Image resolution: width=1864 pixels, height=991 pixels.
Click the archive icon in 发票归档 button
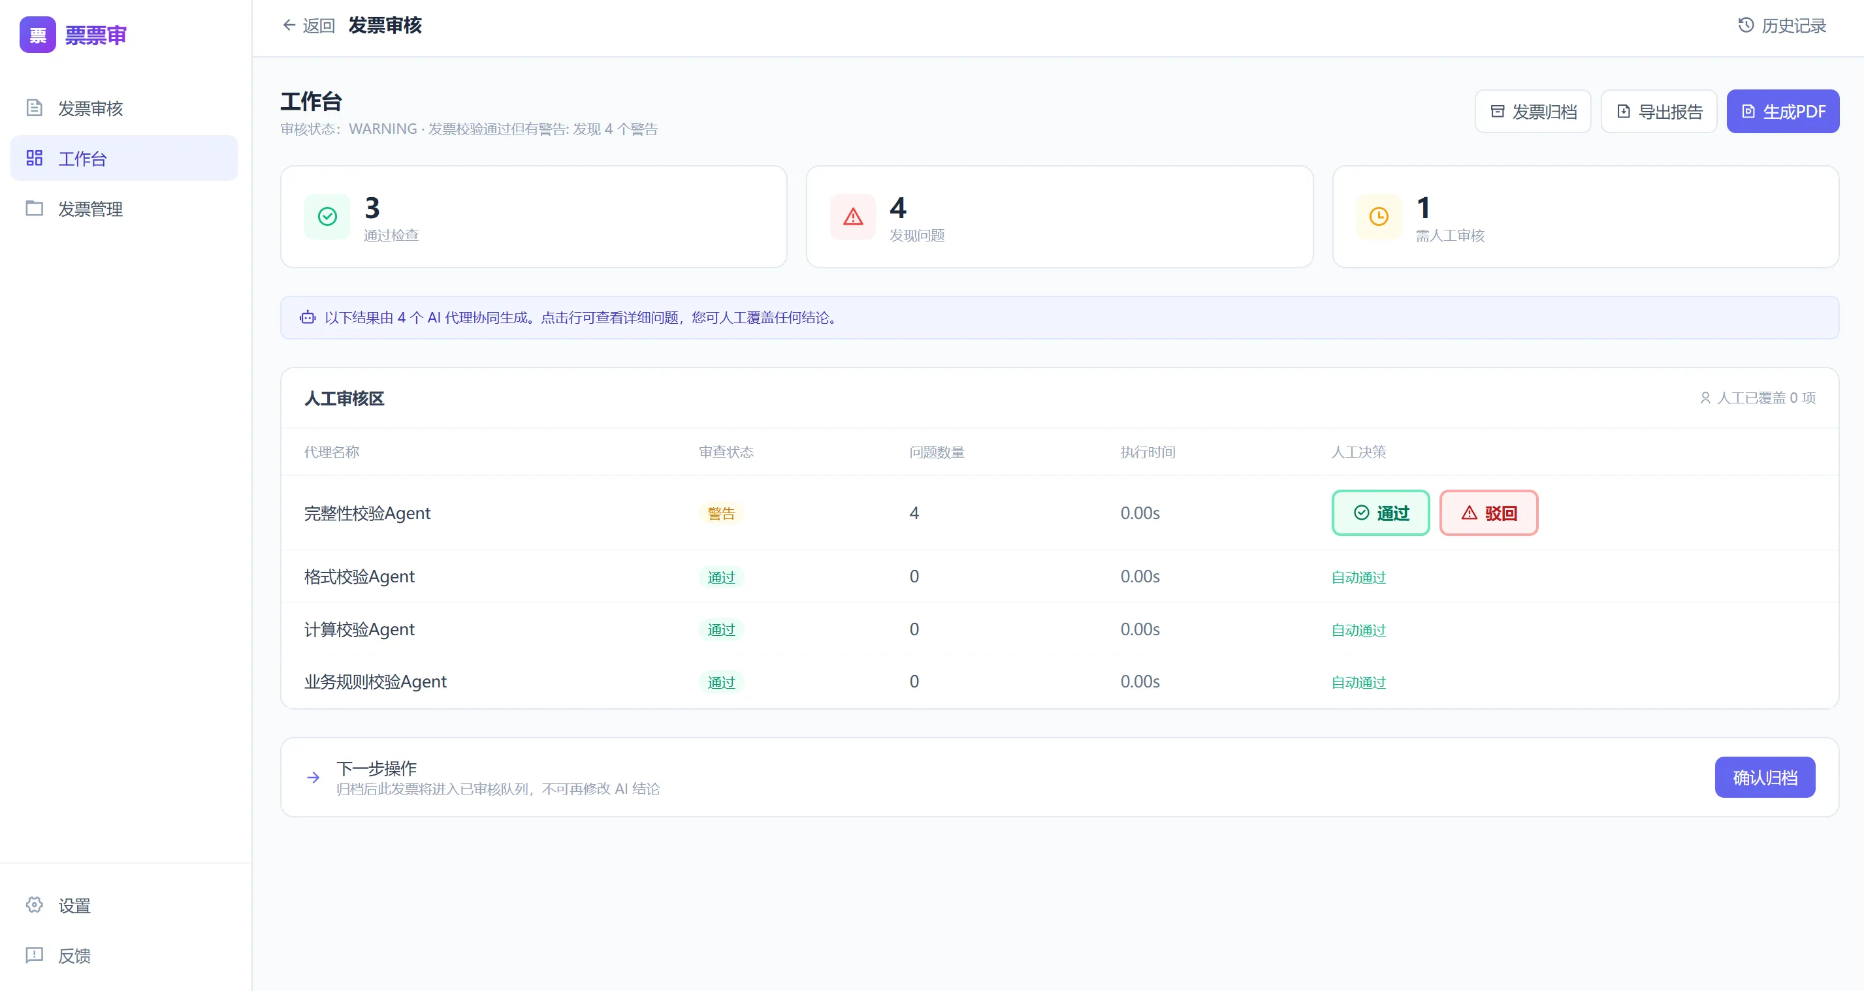(1498, 112)
